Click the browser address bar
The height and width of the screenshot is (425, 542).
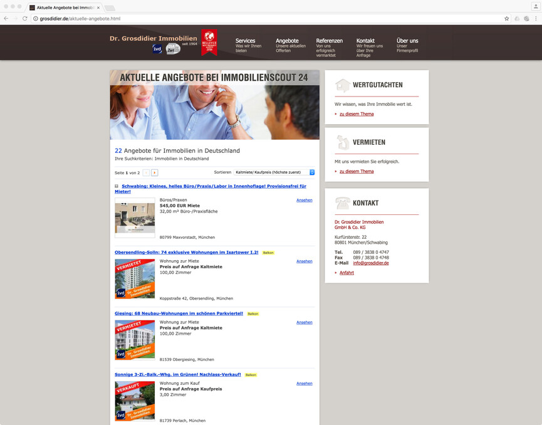pyautogui.click(x=251, y=19)
